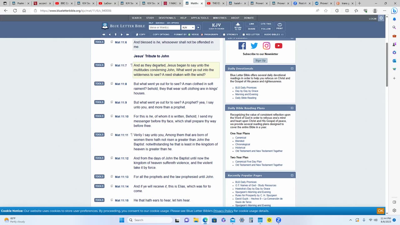Accept cookies with OK button
Screen dimensions: 400x225
(x=381, y=211)
